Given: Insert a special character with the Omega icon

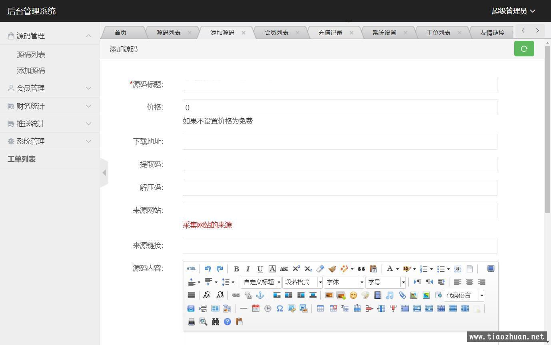Looking at the screenshot, I should [x=279, y=309].
